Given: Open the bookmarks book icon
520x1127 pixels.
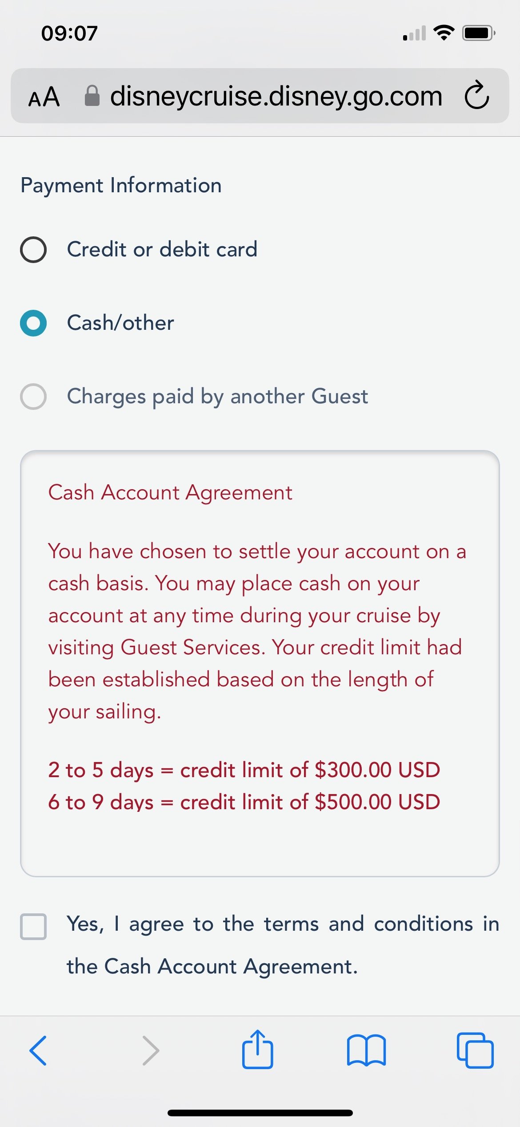Looking at the screenshot, I should point(366,1050).
